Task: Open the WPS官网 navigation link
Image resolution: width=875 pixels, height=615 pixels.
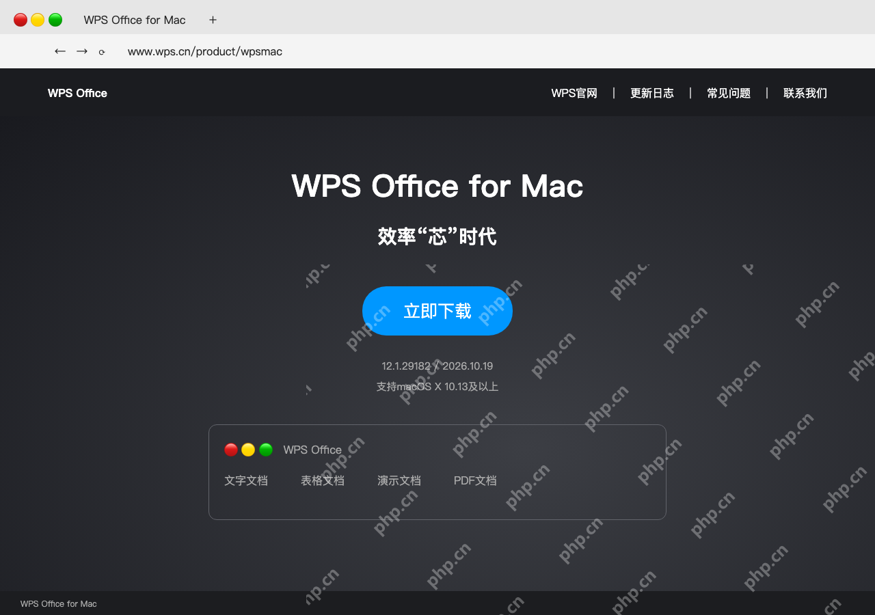Action: [x=574, y=93]
